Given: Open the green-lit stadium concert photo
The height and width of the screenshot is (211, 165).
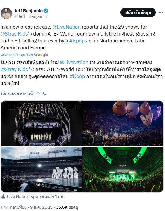Looking at the screenshot, I should [123, 169].
